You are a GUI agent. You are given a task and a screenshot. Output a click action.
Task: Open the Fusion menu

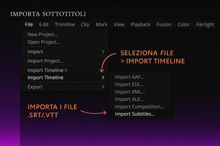(164, 24)
